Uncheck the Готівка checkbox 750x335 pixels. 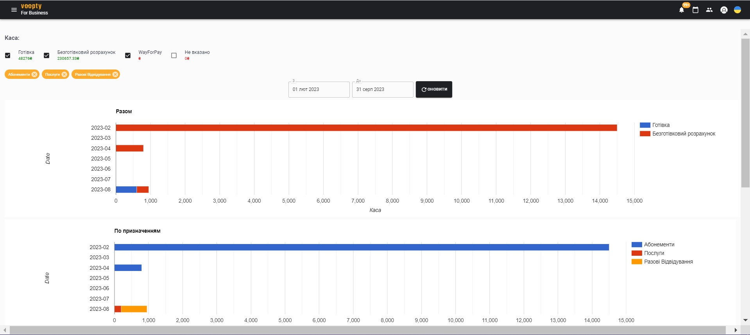(8, 55)
